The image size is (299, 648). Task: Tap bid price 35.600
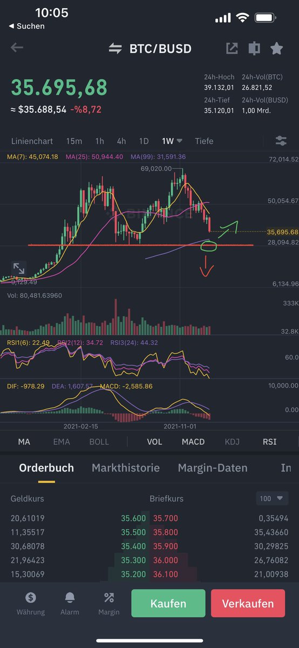pos(134,518)
